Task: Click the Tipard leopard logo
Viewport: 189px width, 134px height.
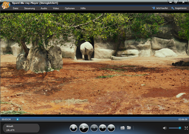Action: coord(6,5)
